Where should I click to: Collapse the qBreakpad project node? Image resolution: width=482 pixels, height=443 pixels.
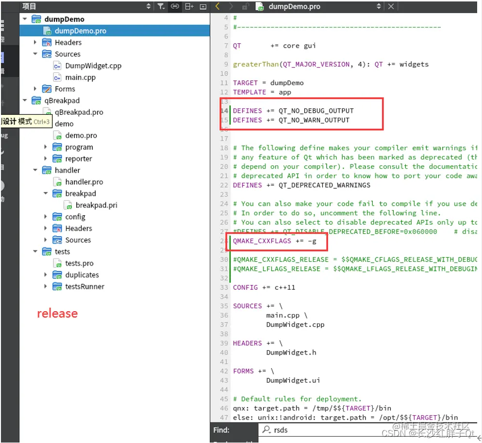pos(25,100)
